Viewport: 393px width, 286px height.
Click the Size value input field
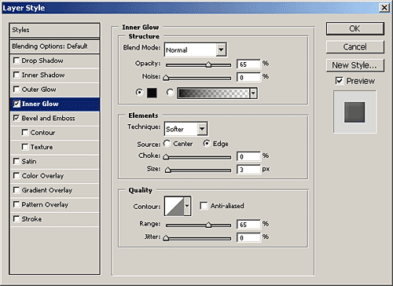[x=248, y=169]
